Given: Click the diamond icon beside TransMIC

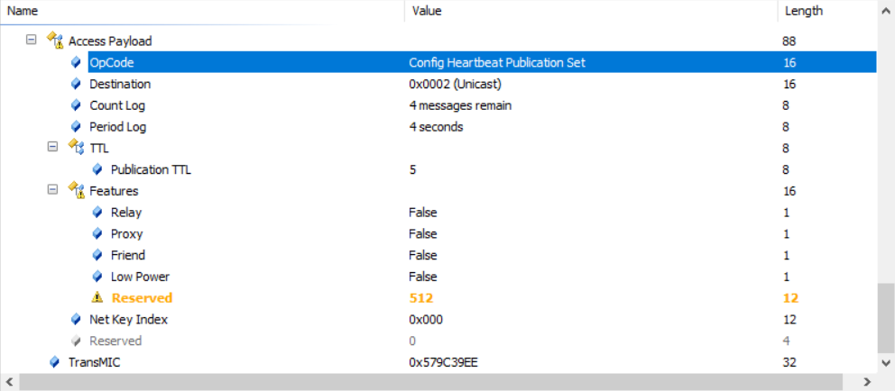Looking at the screenshot, I should pyautogui.click(x=55, y=362).
